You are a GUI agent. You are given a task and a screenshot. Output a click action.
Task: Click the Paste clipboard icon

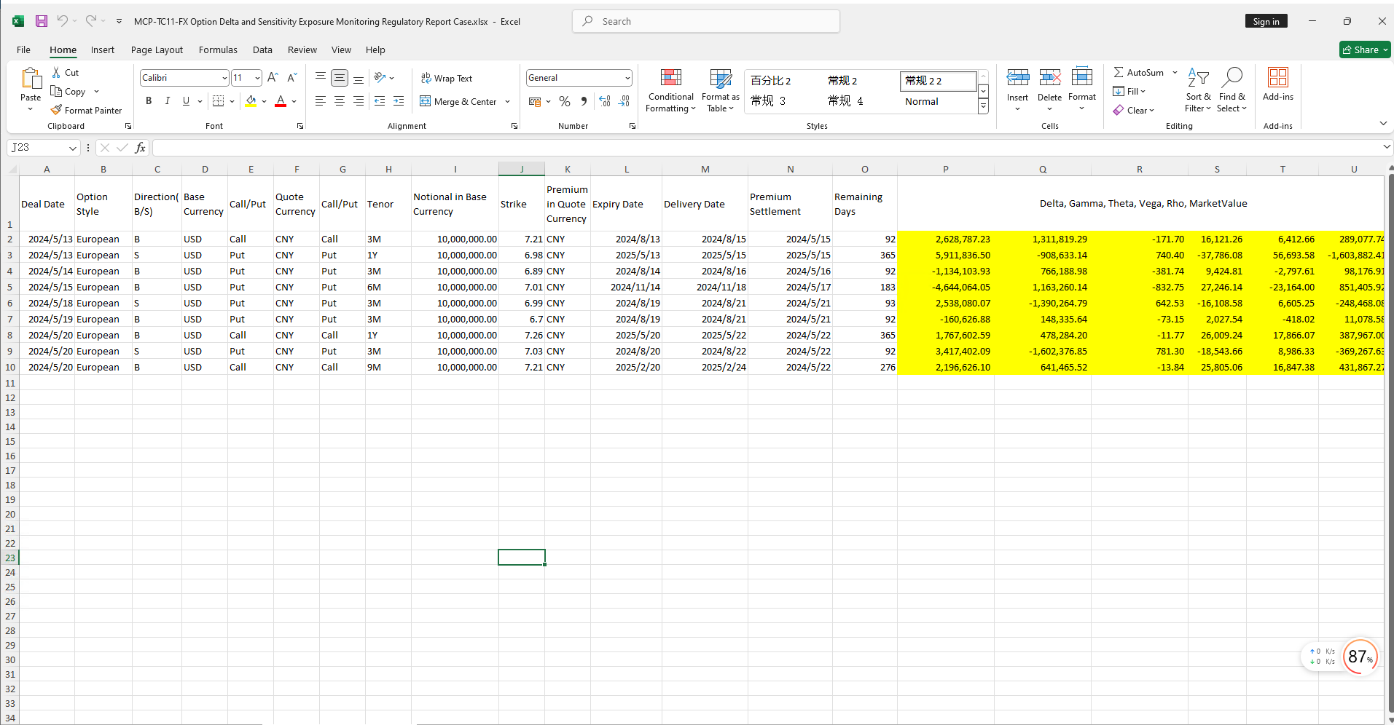[31, 79]
